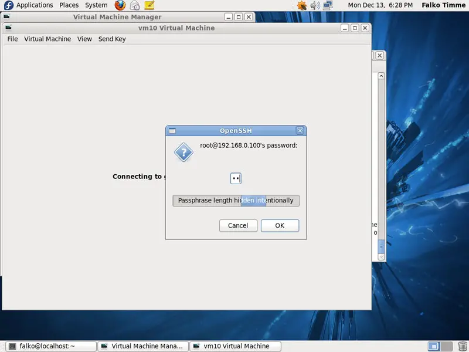This screenshot has width=469, height=352.
Task: Launch Firefox from the top panel
Action: click(120, 5)
